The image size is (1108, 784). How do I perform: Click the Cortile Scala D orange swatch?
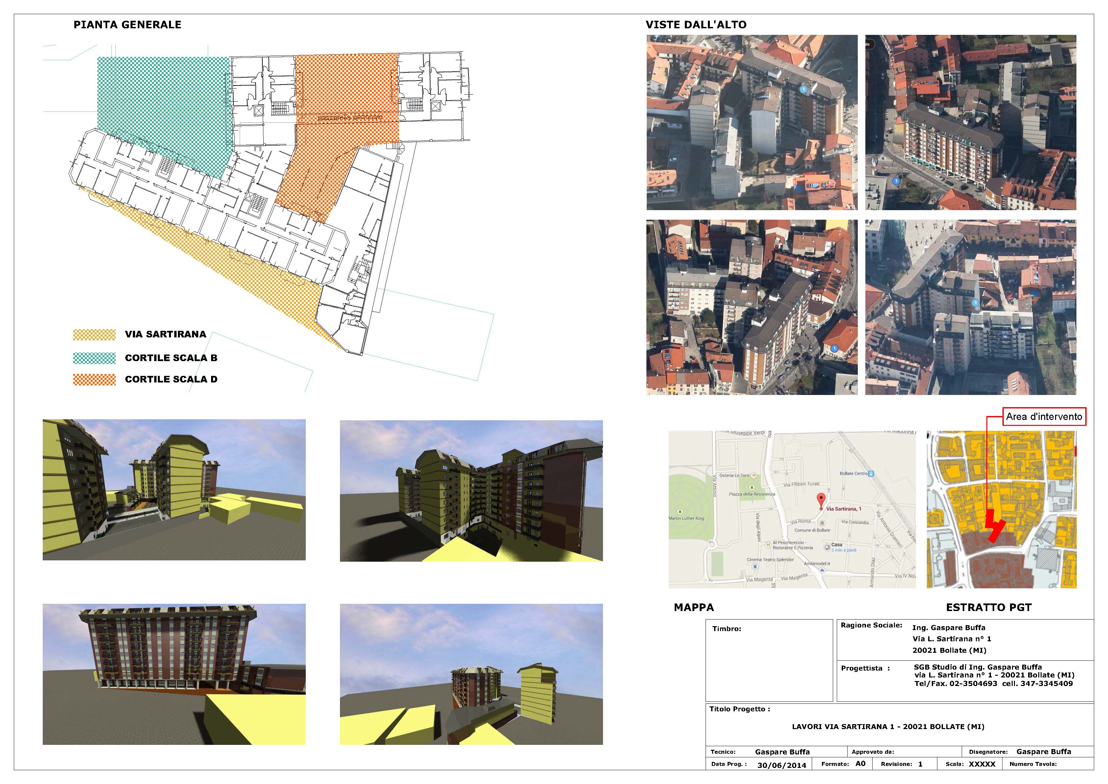click(x=94, y=380)
